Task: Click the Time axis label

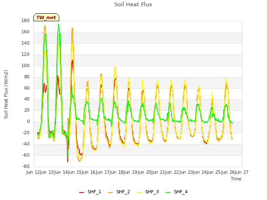Action: (x=236, y=179)
